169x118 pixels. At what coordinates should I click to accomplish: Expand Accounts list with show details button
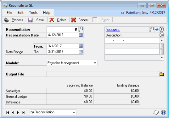pos(161,35)
